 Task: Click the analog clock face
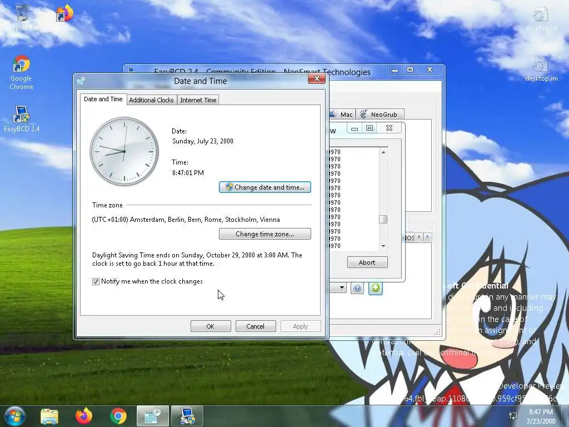point(124,151)
